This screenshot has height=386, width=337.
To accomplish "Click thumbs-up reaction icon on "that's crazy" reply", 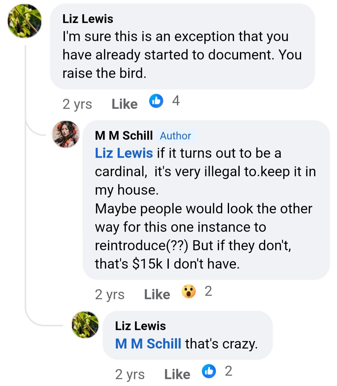I will (x=209, y=371).
